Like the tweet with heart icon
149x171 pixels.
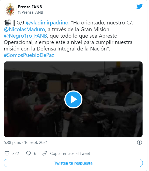point(7,153)
